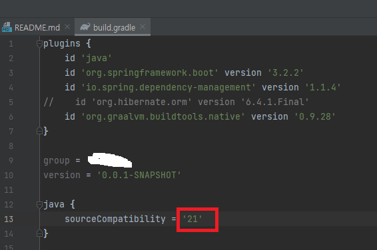The width and height of the screenshot is (377, 250).
Task: Place cursor in 'org.springframework.boot' string
Action: click(150, 72)
